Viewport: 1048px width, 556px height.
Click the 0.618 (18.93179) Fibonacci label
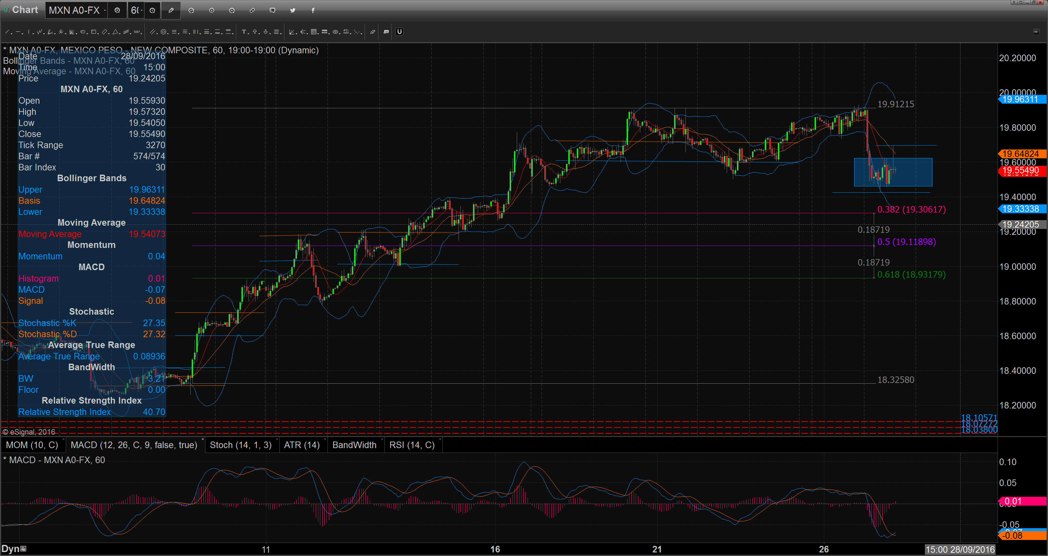click(911, 274)
